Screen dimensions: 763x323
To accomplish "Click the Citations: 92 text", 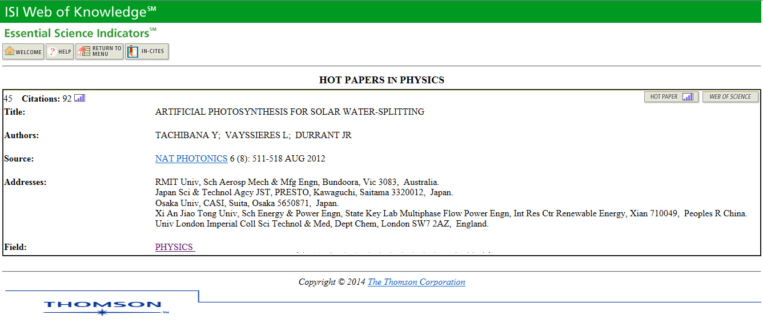I will pos(47,99).
